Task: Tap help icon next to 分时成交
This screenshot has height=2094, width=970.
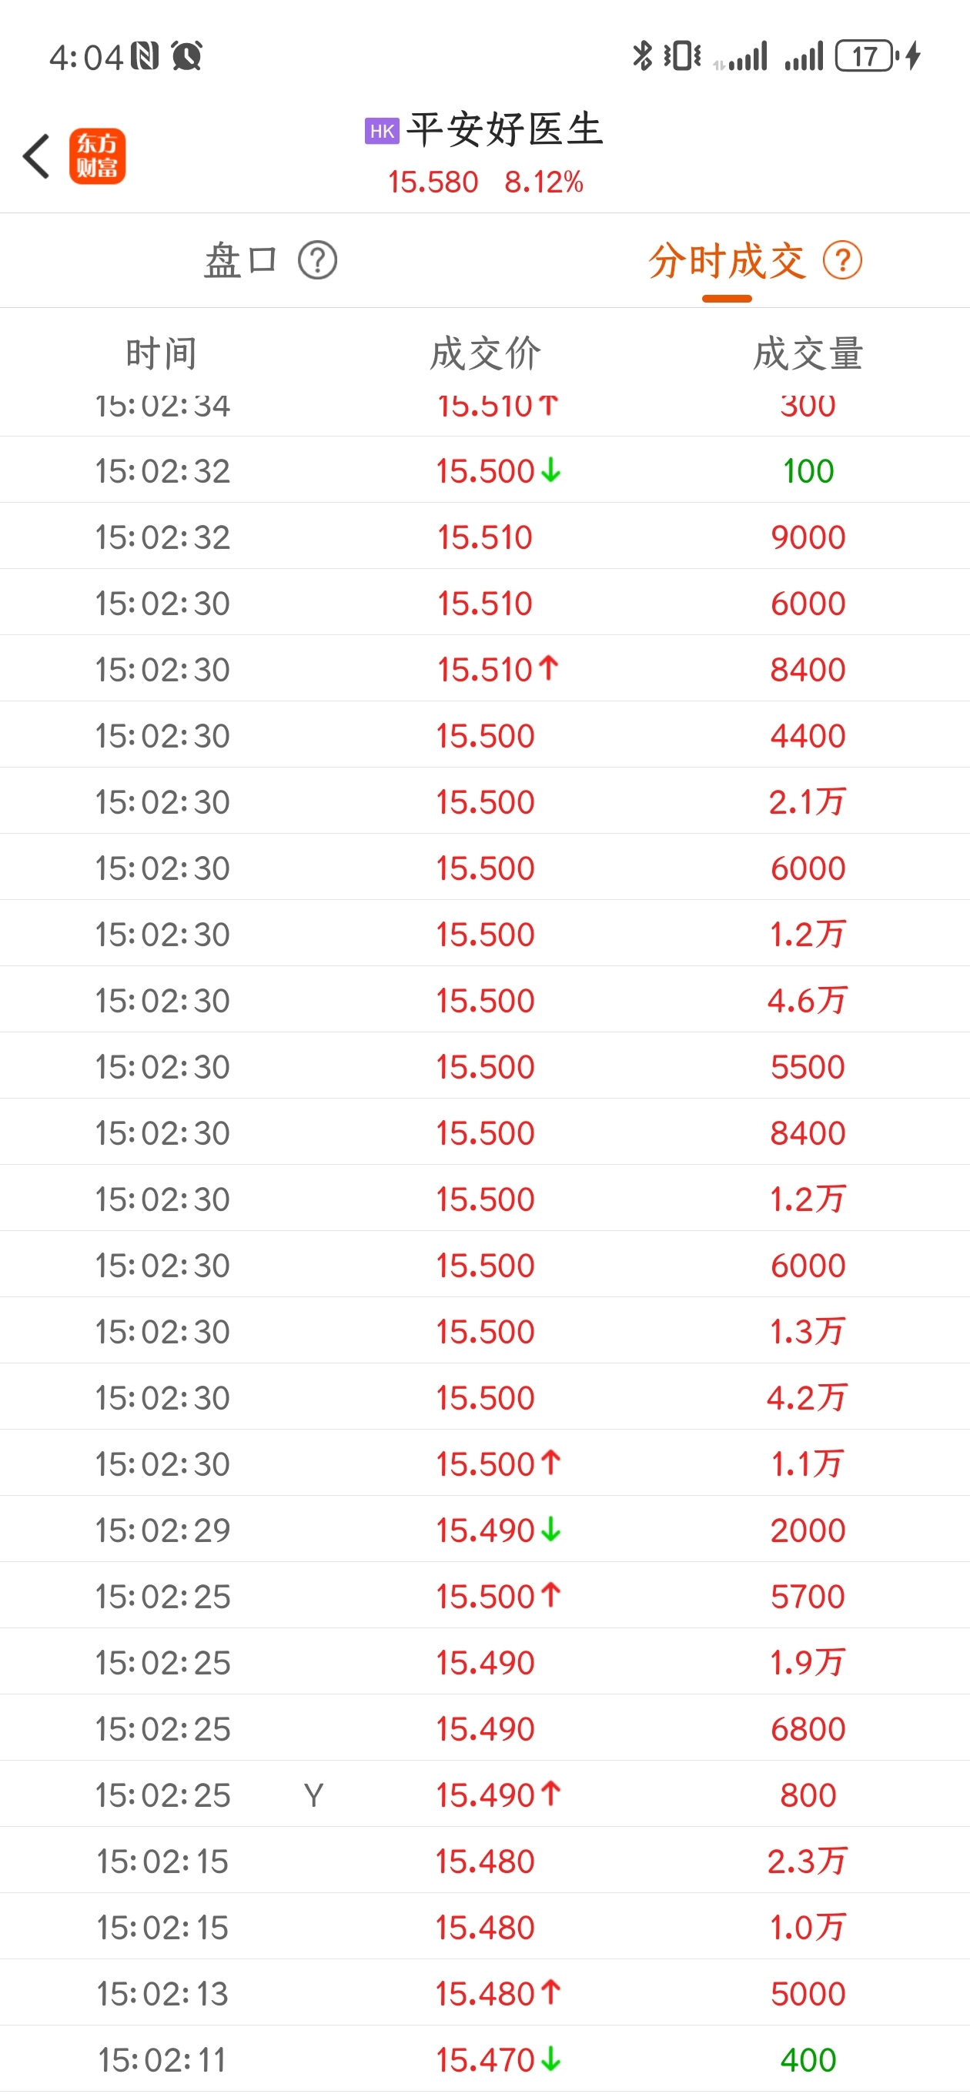Action: pos(842,261)
